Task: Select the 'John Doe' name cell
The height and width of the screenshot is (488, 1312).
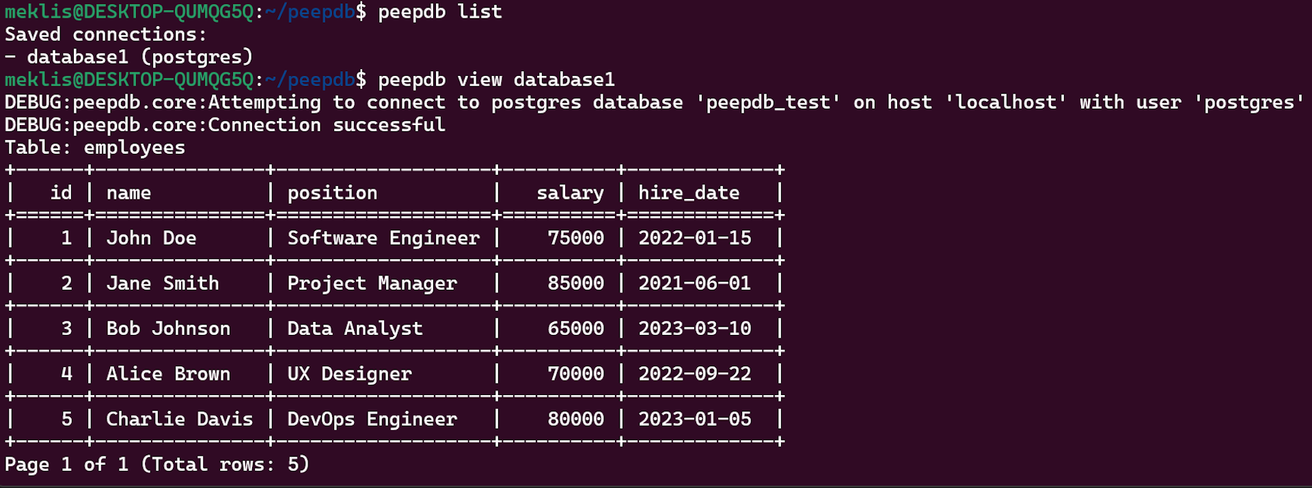Action: pos(151,238)
